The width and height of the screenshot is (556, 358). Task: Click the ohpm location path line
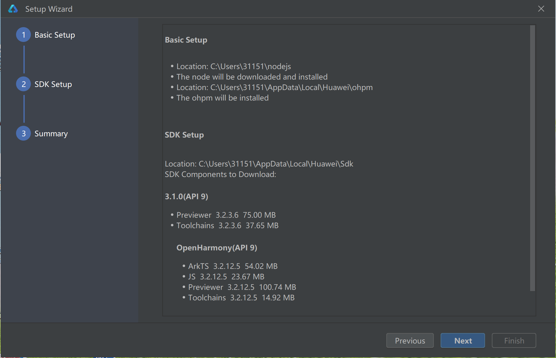click(x=274, y=87)
